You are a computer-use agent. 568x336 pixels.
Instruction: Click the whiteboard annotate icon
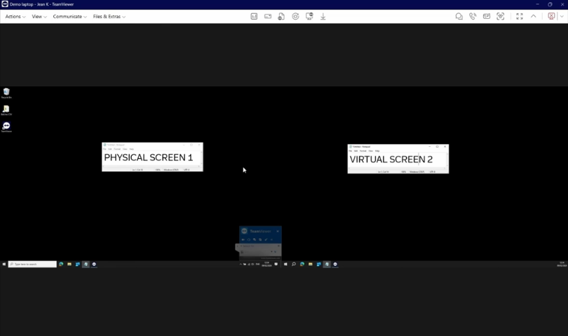click(x=487, y=16)
